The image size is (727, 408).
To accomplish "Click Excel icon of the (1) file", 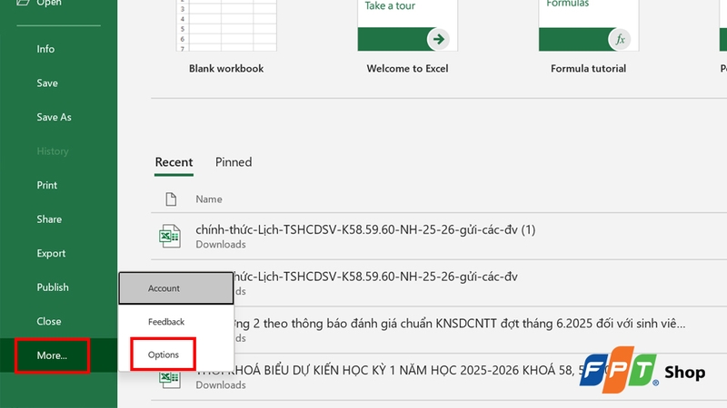I will [x=170, y=237].
